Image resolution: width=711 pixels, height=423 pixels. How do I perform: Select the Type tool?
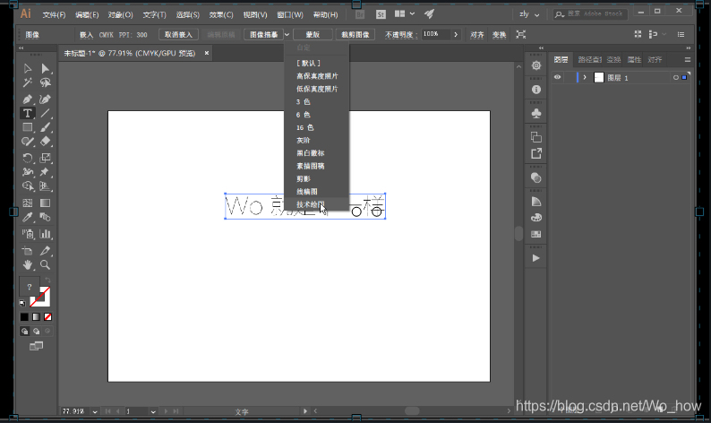tap(28, 113)
